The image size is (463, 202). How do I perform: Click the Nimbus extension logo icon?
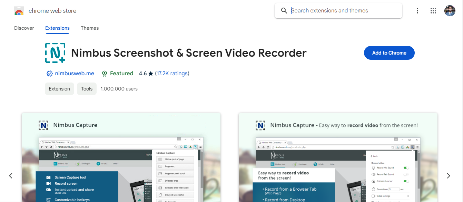point(55,53)
